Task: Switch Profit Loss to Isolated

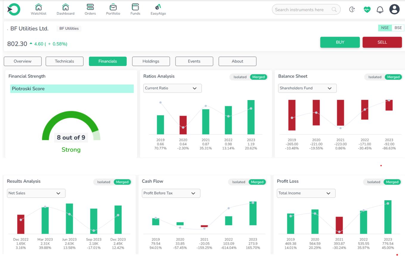Action: tap(373, 182)
